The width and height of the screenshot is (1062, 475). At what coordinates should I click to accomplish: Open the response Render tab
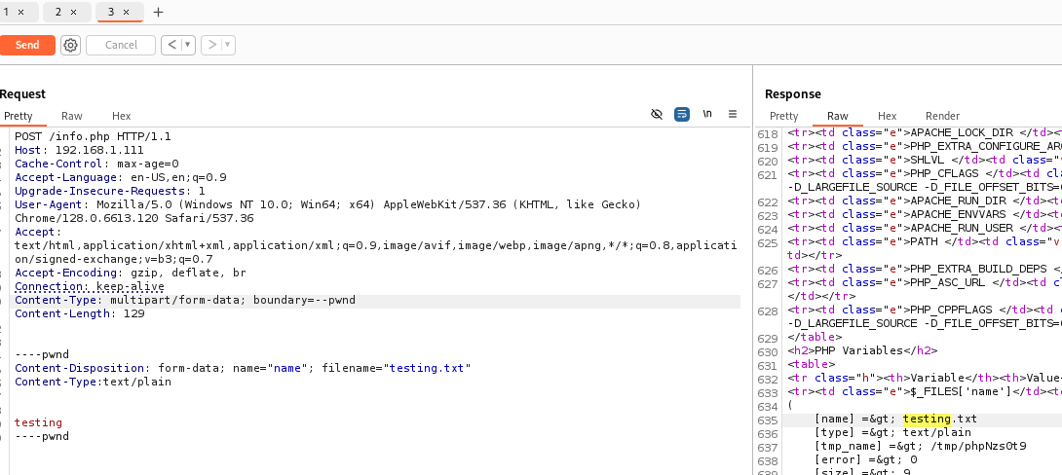(x=942, y=116)
